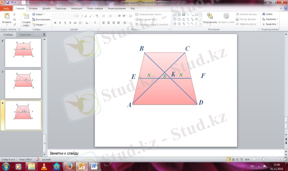Click the Восстановить (Reset) slide button

pyautogui.click(x=42, y=19)
